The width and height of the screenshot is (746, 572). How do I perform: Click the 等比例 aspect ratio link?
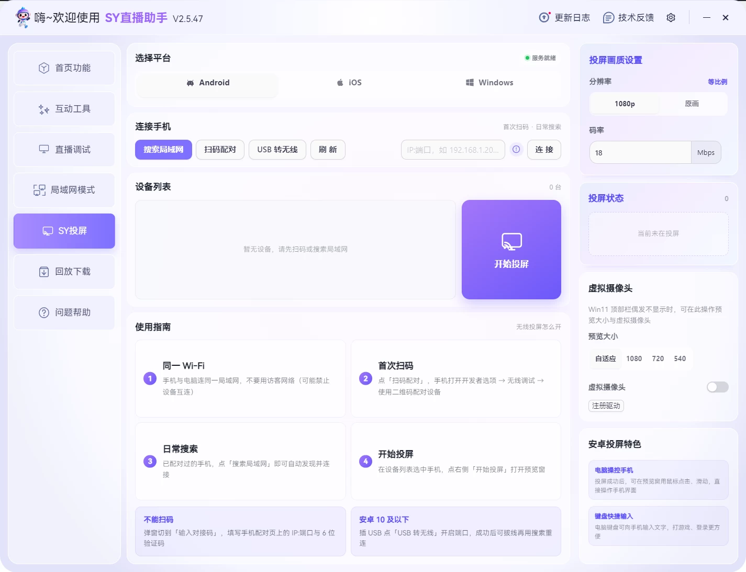click(717, 82)
